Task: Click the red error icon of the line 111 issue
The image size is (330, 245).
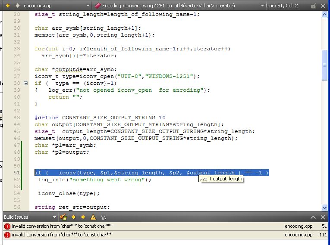Action: click(7, 235)
